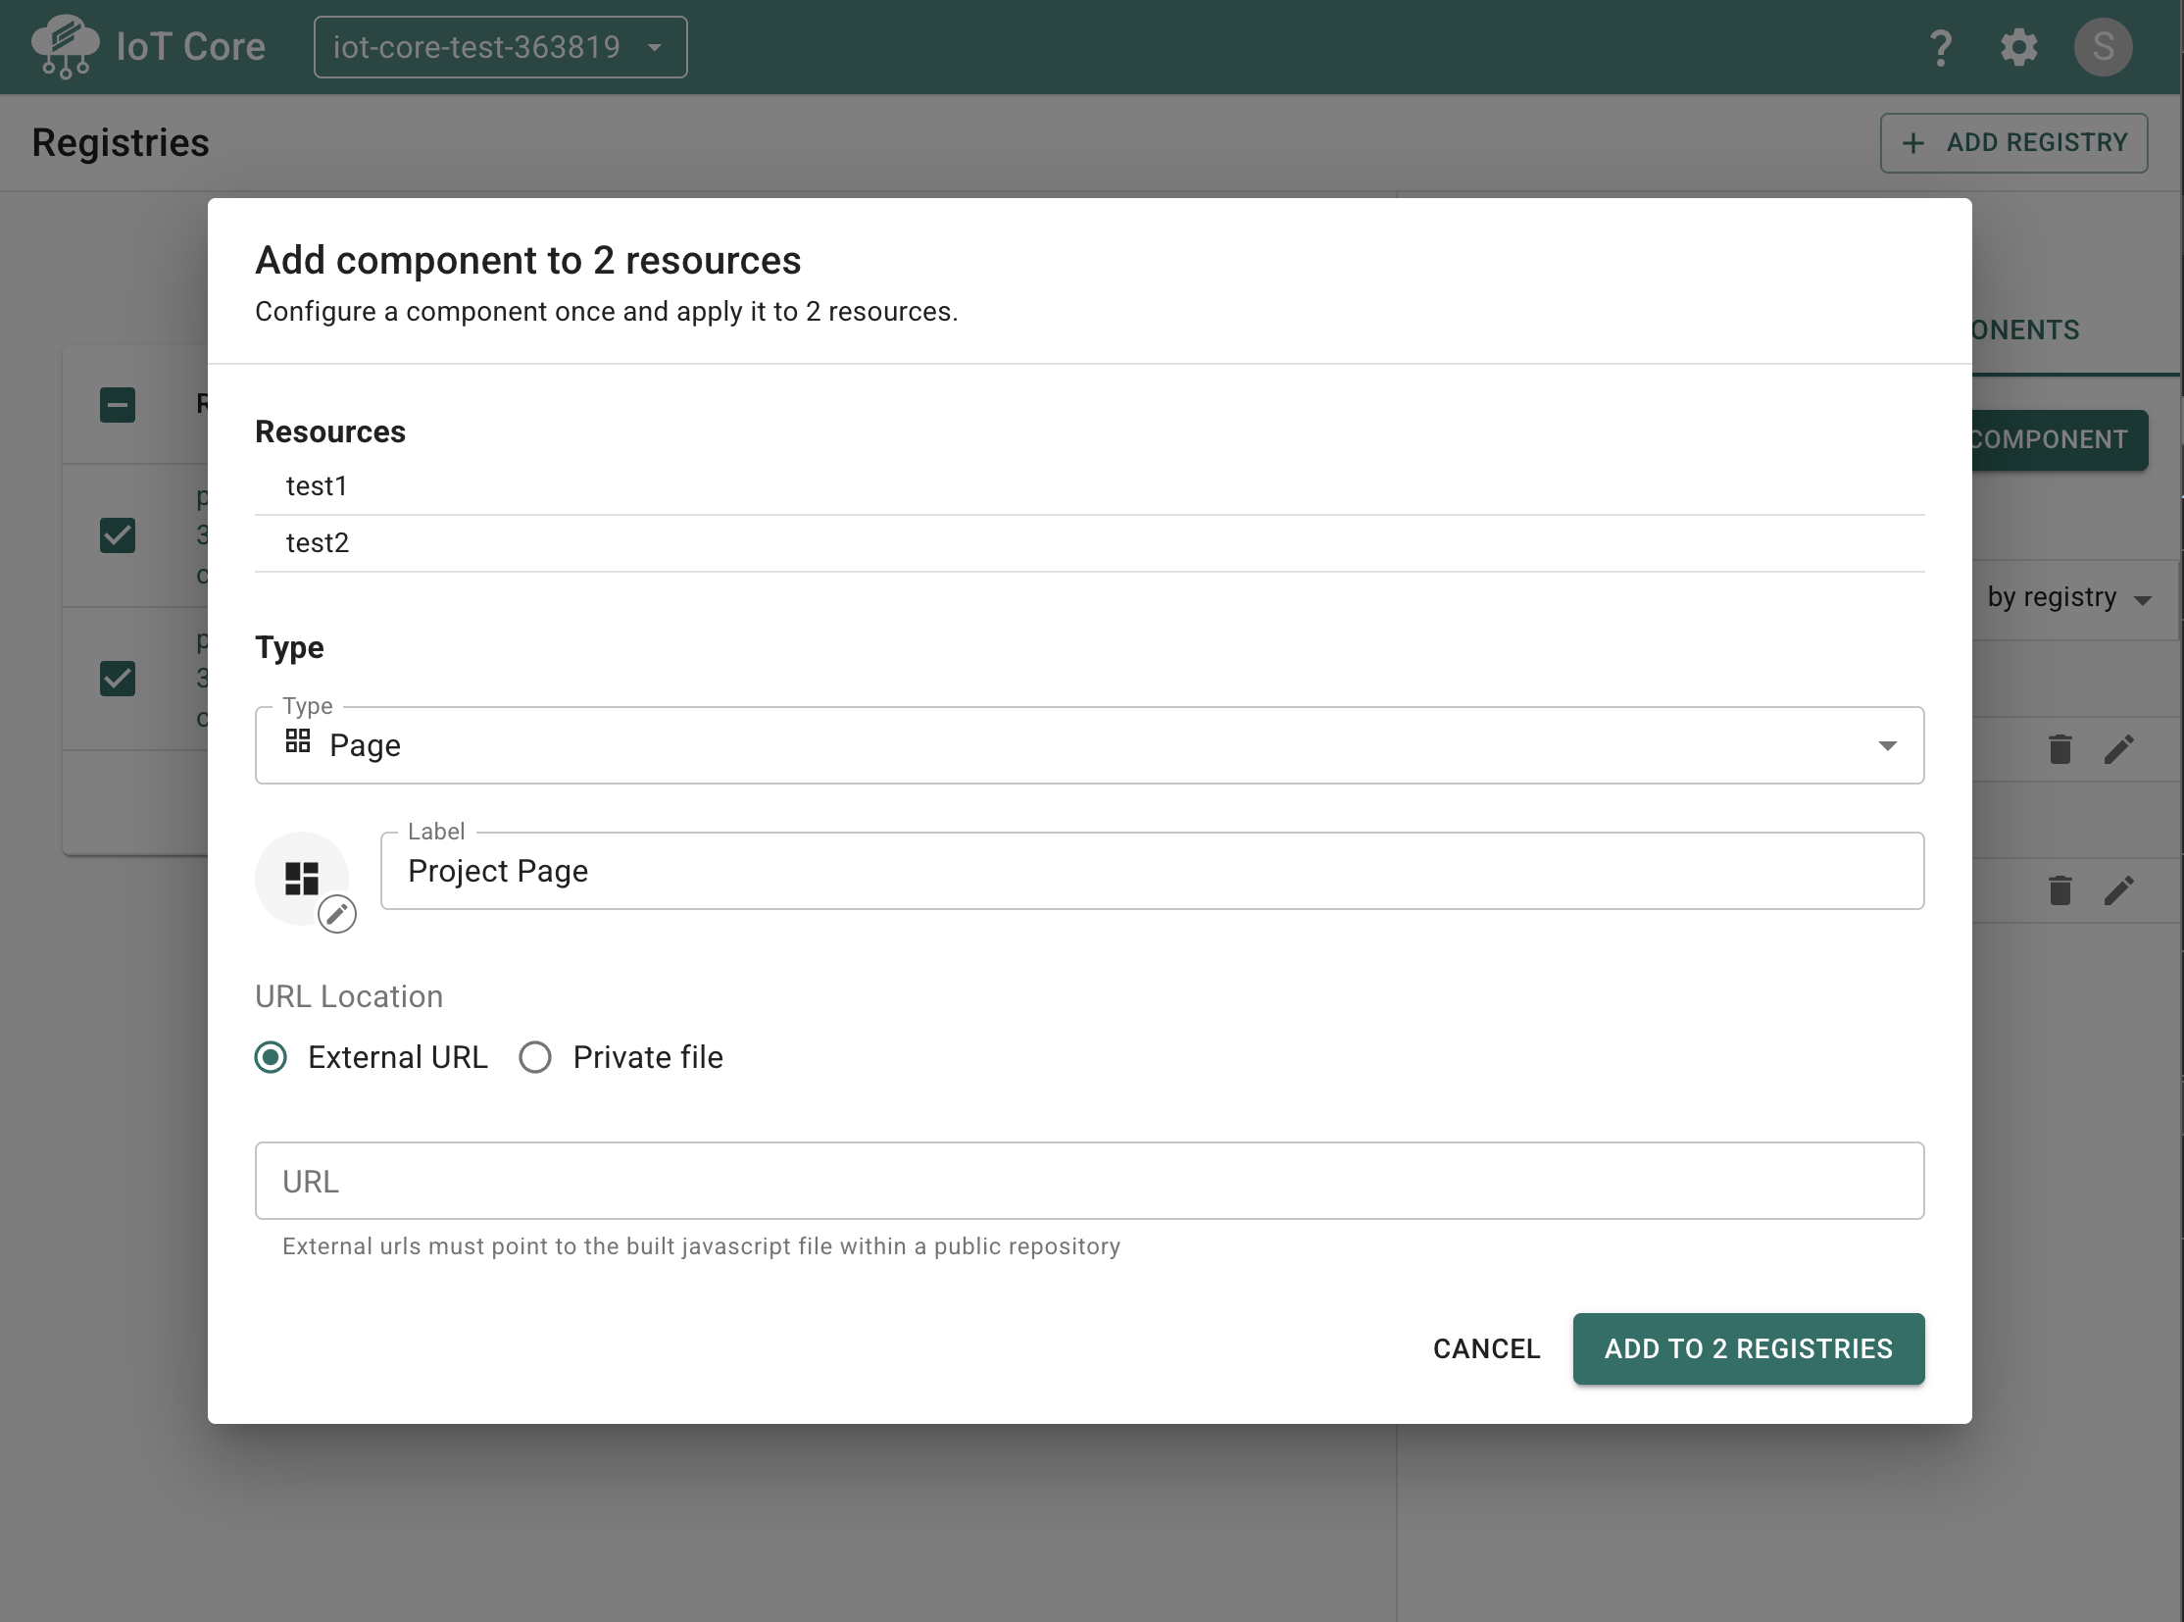Select the External URL radio button

tap(271, 1057)
